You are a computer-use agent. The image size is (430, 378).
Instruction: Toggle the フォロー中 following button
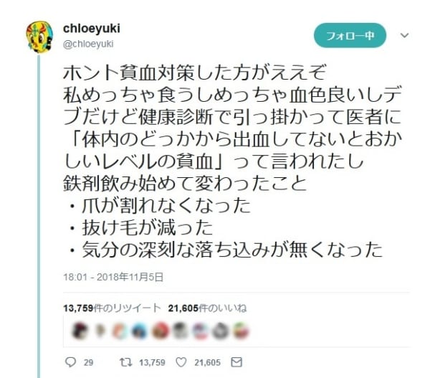click(x=350, y=35)
